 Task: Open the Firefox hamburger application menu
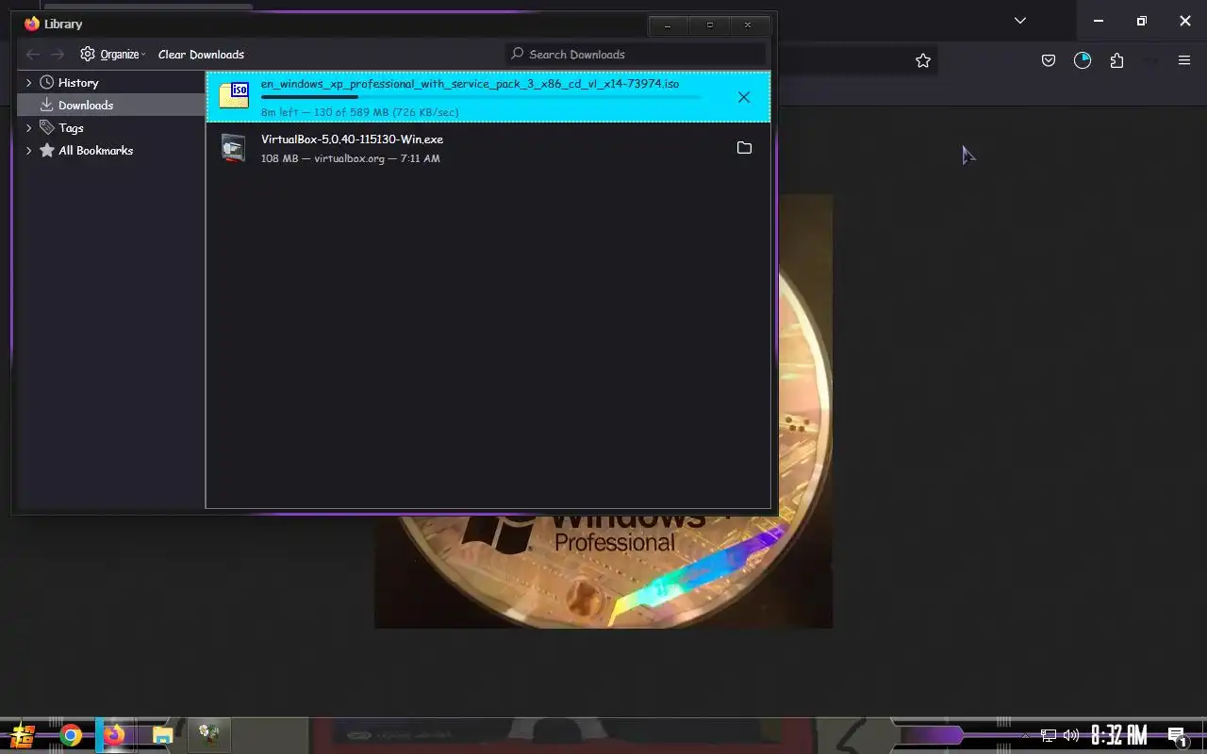(1184, 60)
